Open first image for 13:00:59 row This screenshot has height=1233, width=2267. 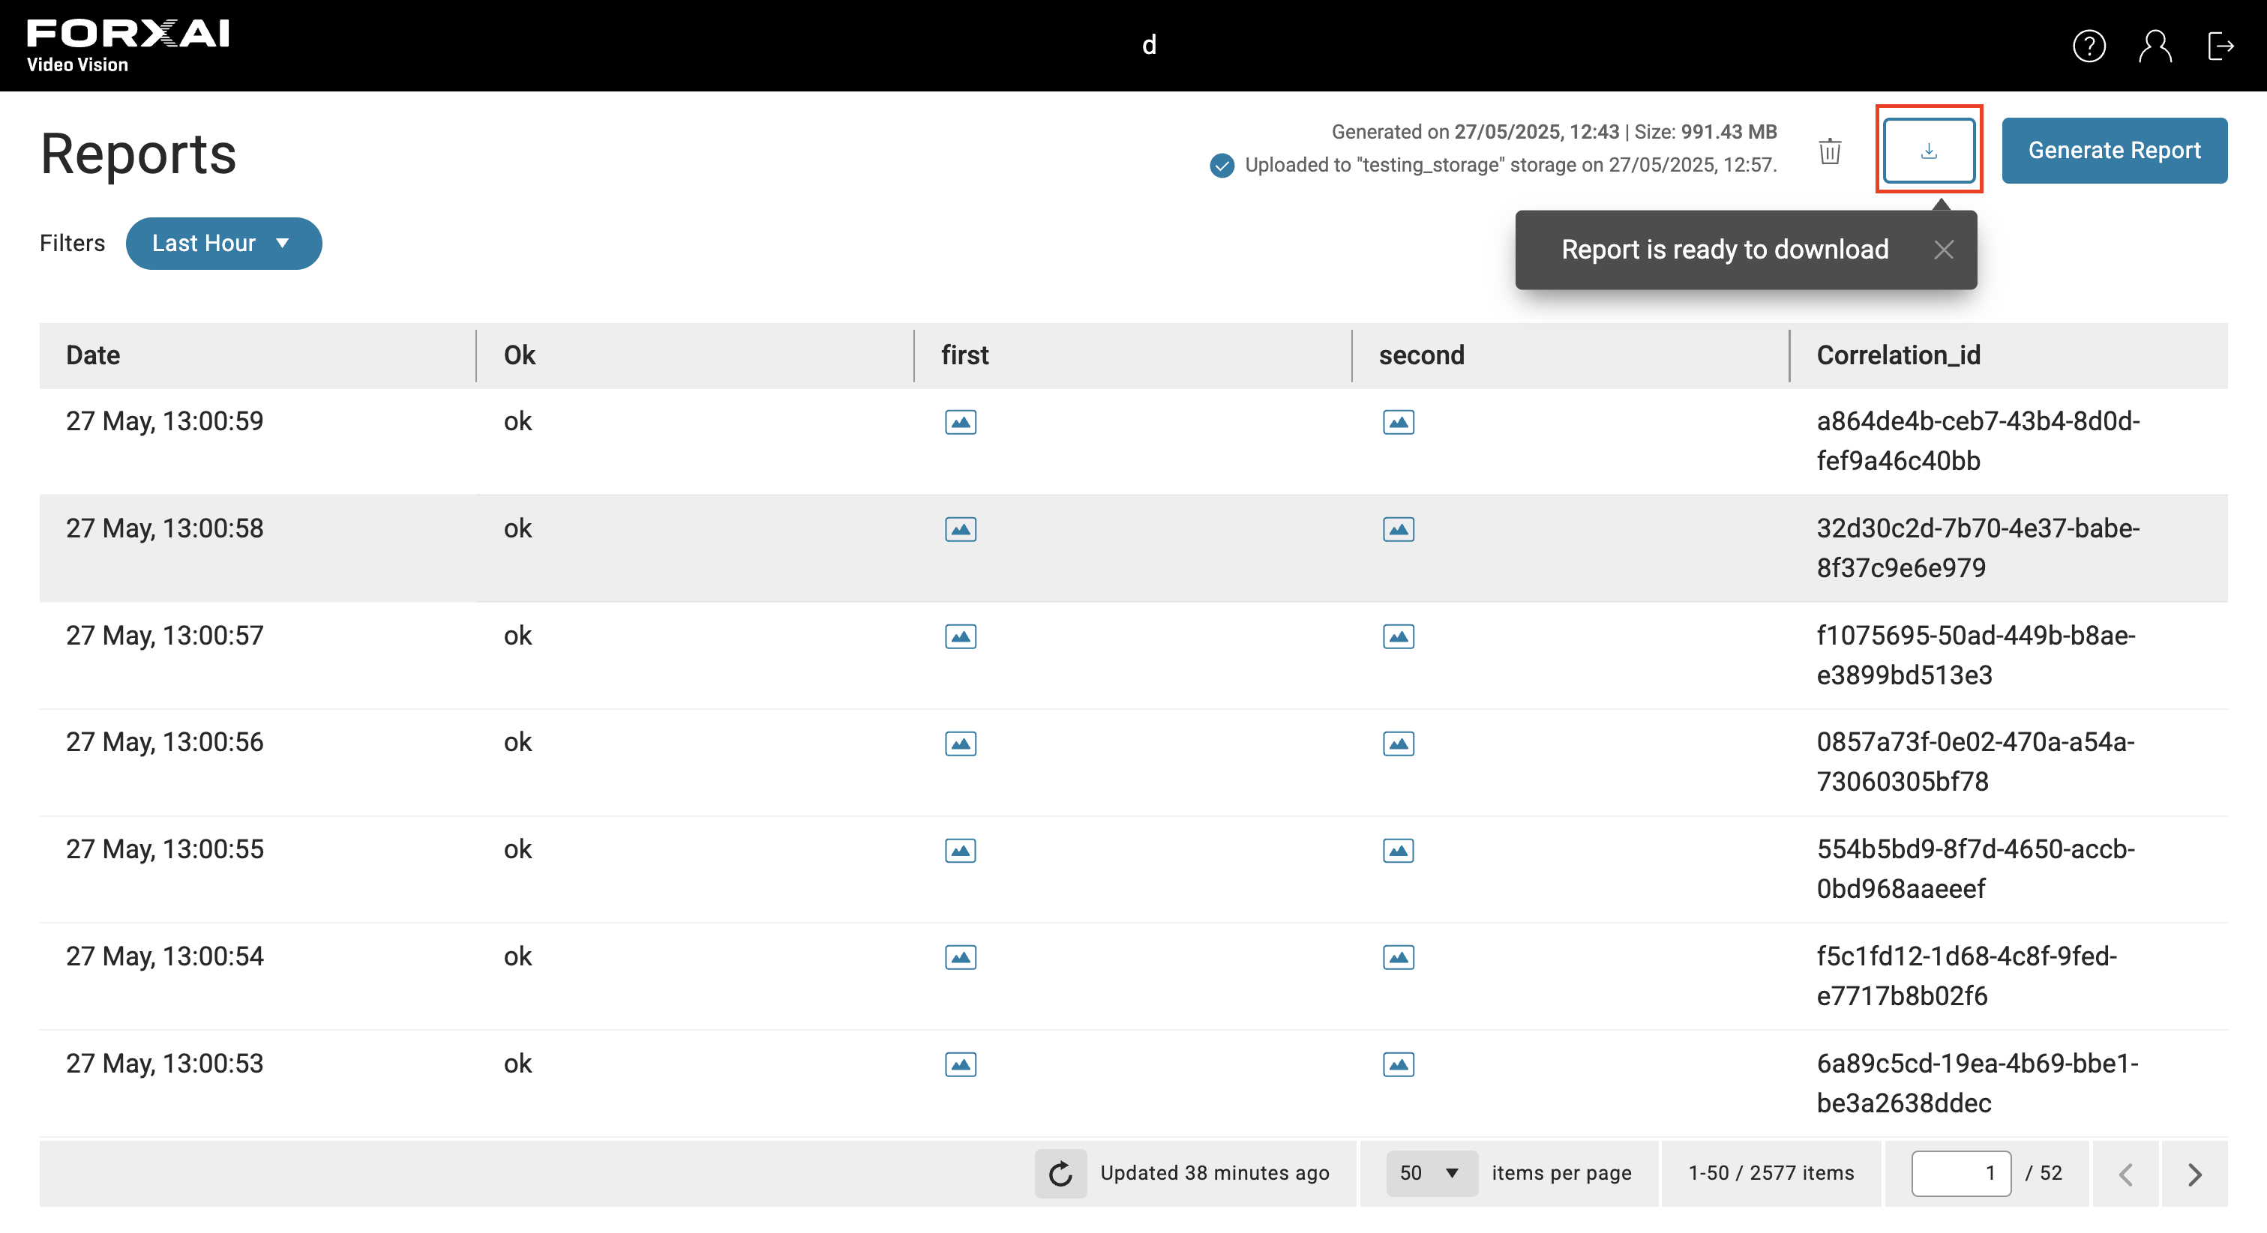(960, 422)
